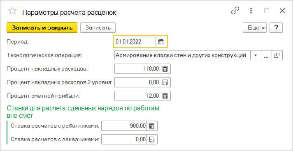The image size is (293, 151).
Task: Open calculator for Ставка расчетов с работниками
Action: click(152, 126)
